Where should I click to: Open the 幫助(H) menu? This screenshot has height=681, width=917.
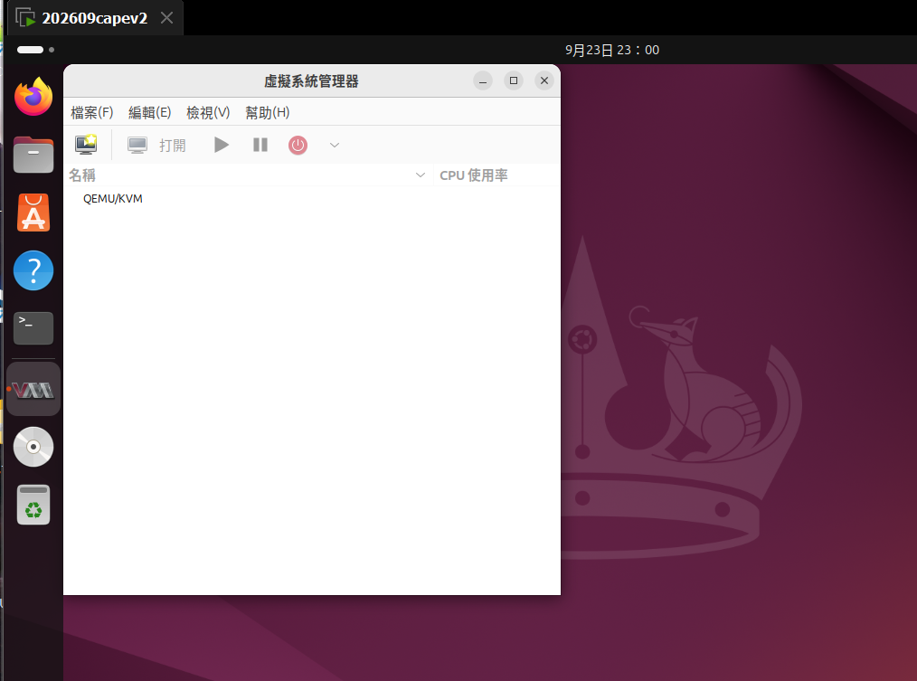(x=268, y=112)
